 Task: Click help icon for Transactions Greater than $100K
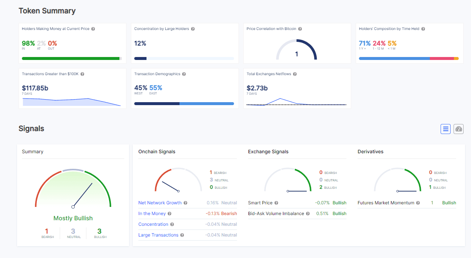coord(82,74)
